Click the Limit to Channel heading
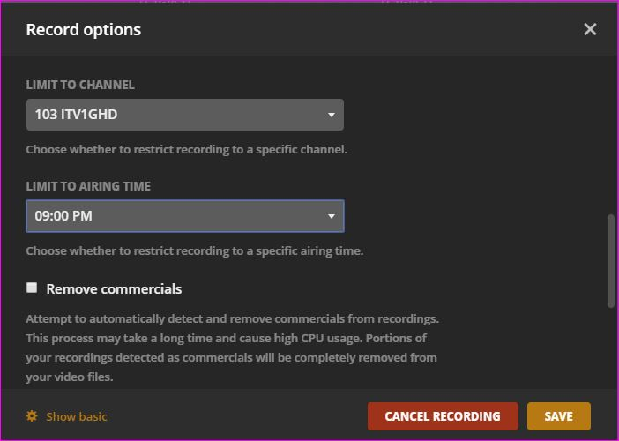The width and height of the screenshot is (619, 441). pyautogui.click(x=80, y=86)
